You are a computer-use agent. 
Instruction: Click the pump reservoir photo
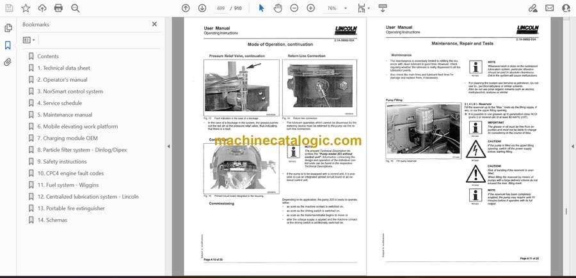[x=424, y=131]
